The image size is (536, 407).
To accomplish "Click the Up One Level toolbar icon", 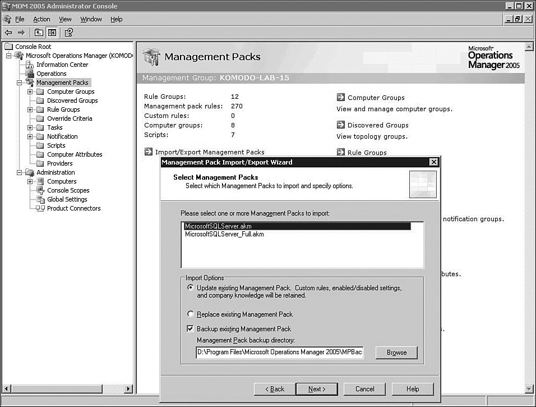I will pyautogui.click(x=39, y=33).
